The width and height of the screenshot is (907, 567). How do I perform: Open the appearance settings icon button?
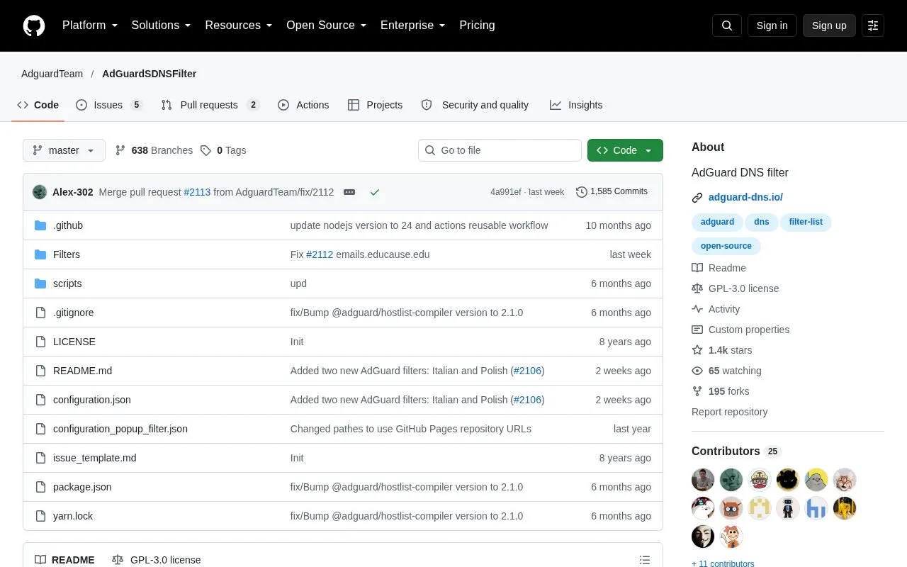(x=873, y=26)
